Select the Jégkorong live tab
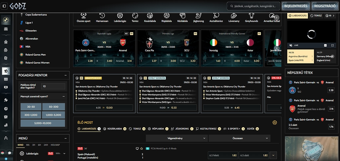 [182, 129]
